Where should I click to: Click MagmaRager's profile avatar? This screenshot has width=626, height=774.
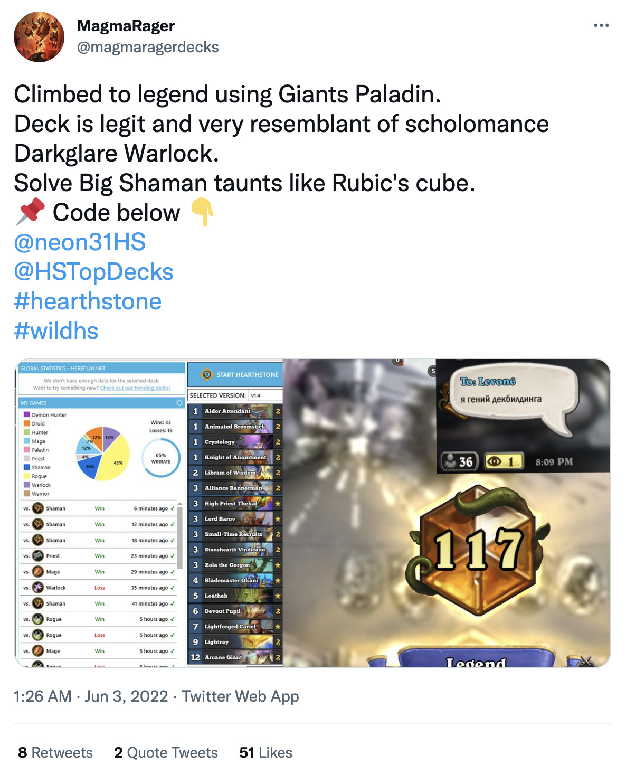(x=39, y=37)
